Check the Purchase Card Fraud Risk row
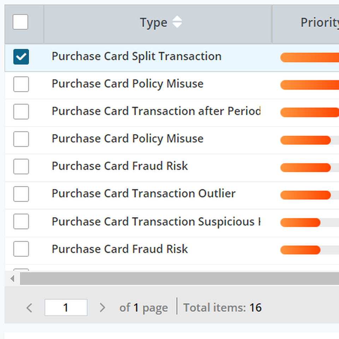The image size is (339, 339). 21,166
